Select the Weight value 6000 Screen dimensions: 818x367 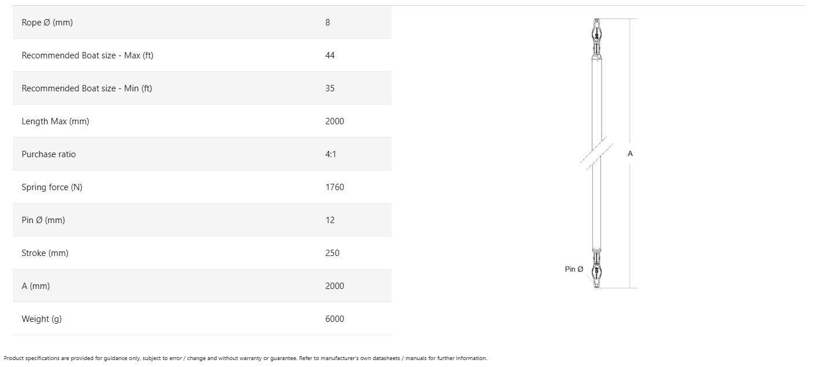(x=334, y=319)
